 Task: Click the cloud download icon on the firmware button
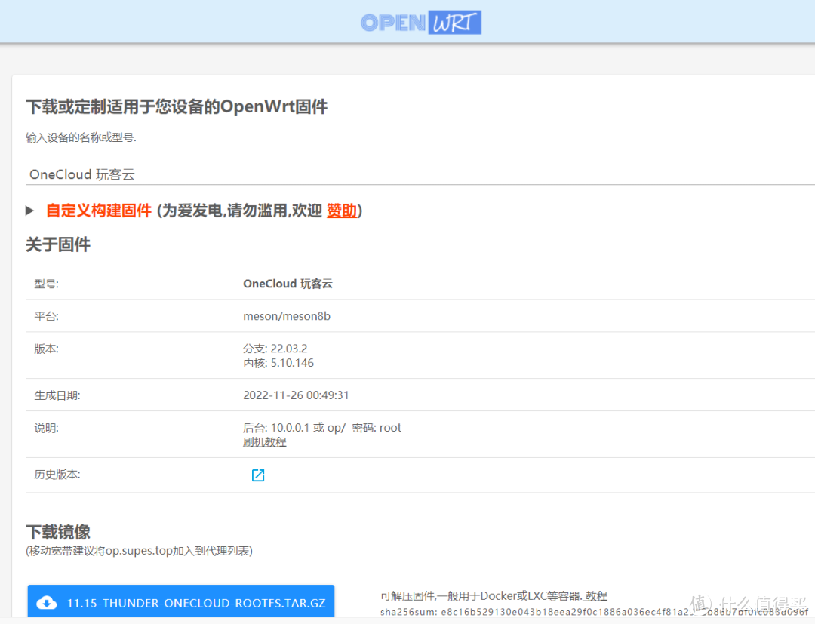pyautogui.click(x=47, y=602)
